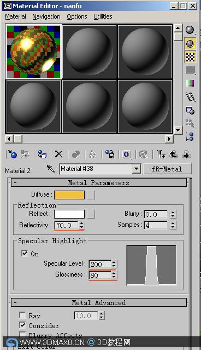Click Show Map in Viewport icon
The width and height of the screenshot is (201, 350).
[x=144, y=154]
